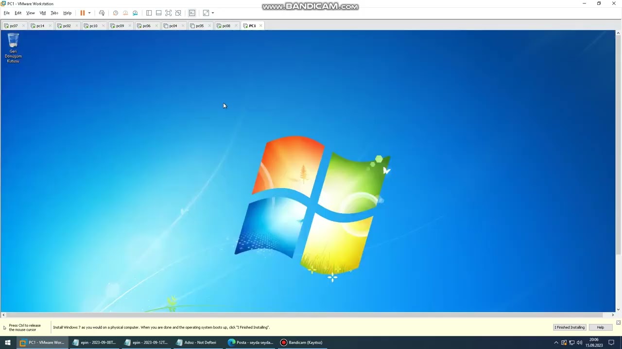
Task: Open the View menu
Action: (x=31, y=13)
